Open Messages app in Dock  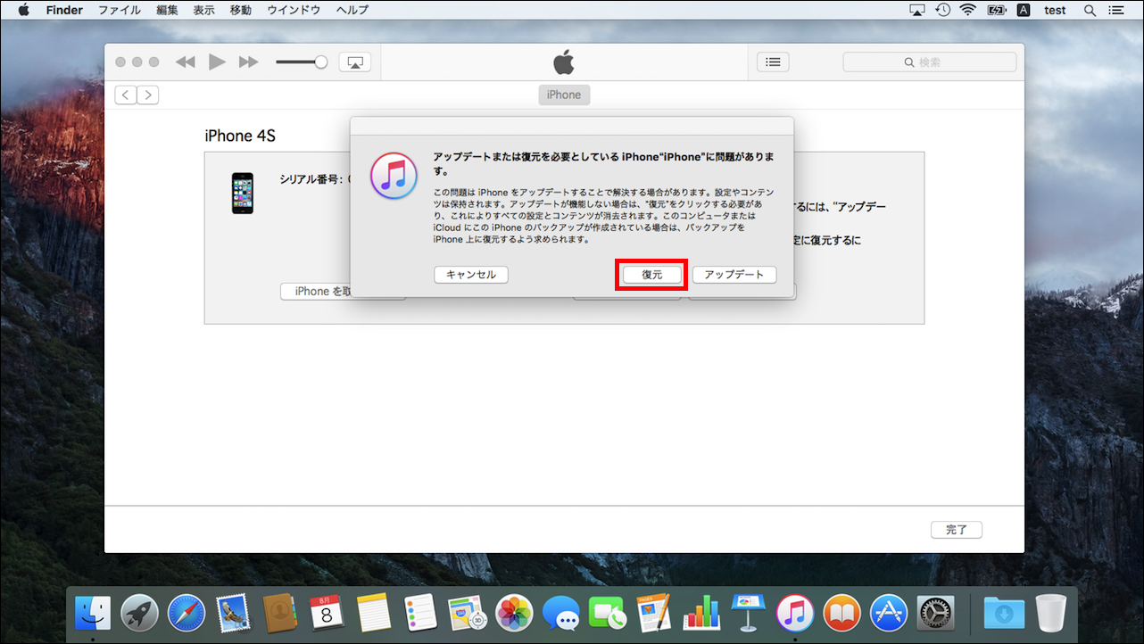click(x=560, y=613)
